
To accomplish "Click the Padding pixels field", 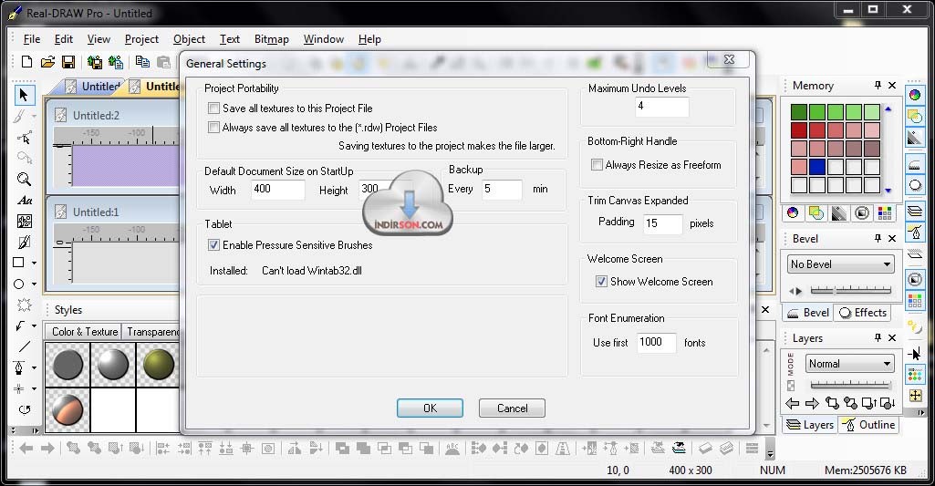I will [662, 223].
